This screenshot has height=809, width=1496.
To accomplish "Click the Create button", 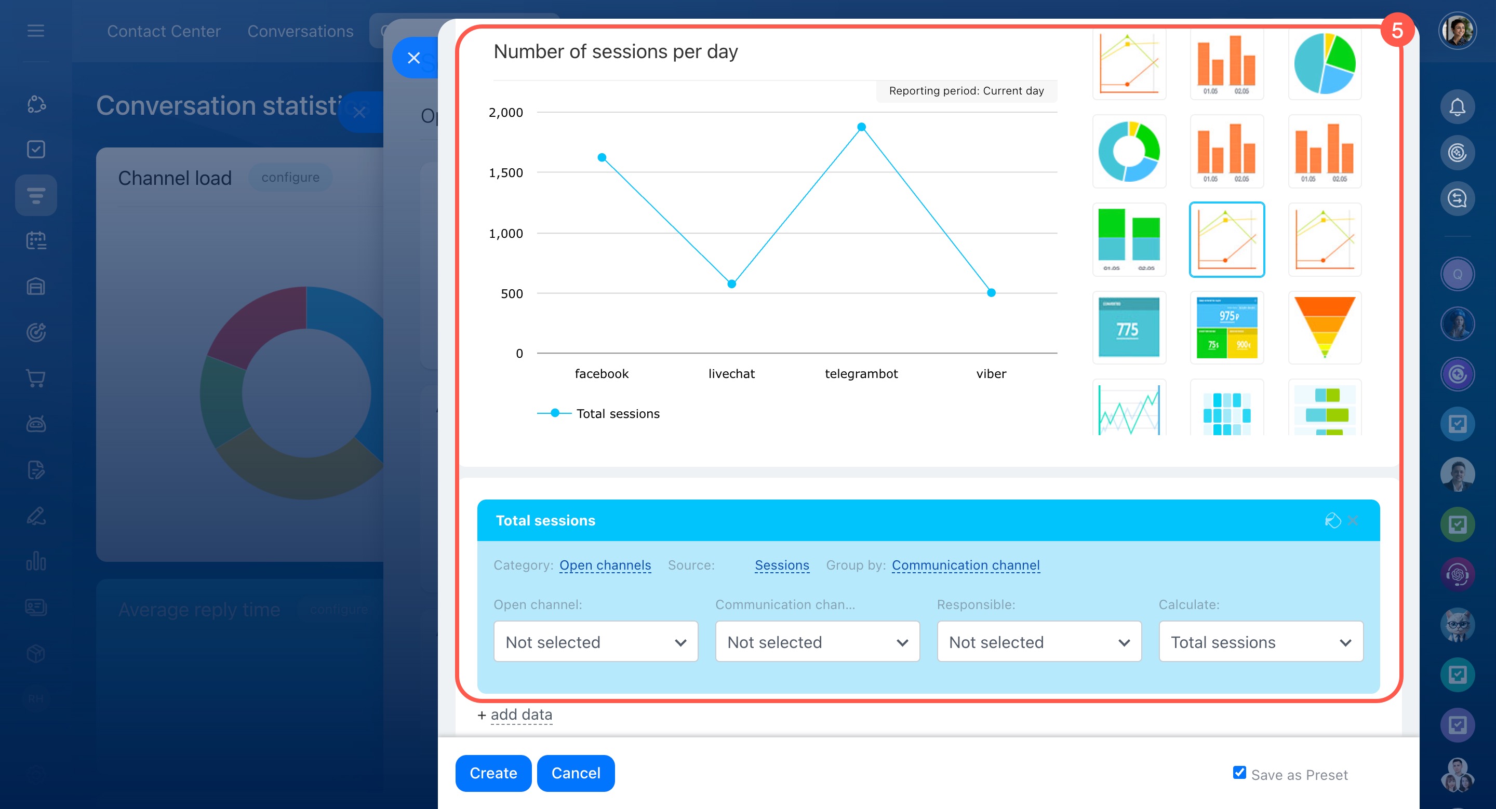I will [493, 773].
